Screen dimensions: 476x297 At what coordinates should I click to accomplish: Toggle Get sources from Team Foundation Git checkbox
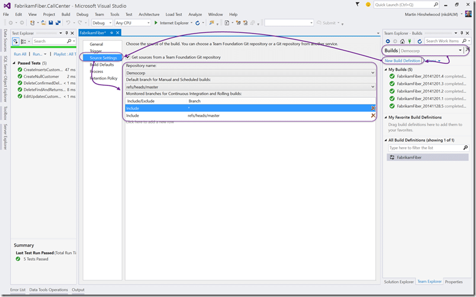(x=128, y=57)
